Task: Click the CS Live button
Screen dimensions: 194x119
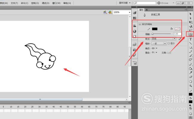Action: pos(163,3)
